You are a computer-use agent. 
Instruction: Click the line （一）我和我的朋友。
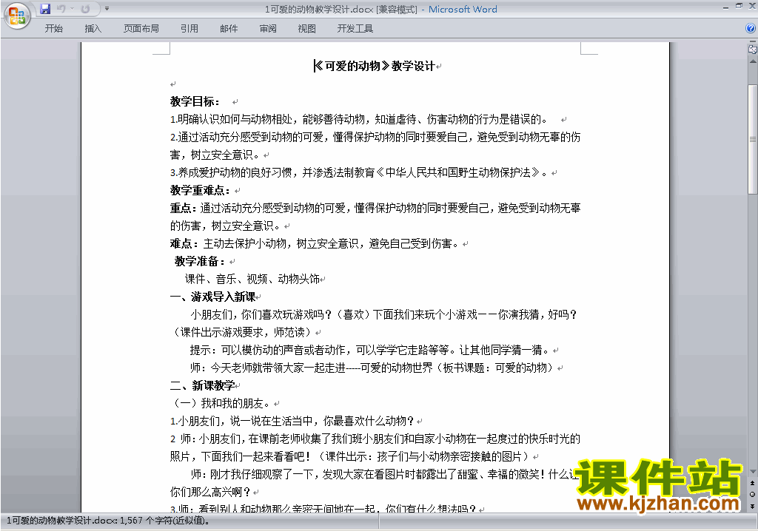(221, 404)
